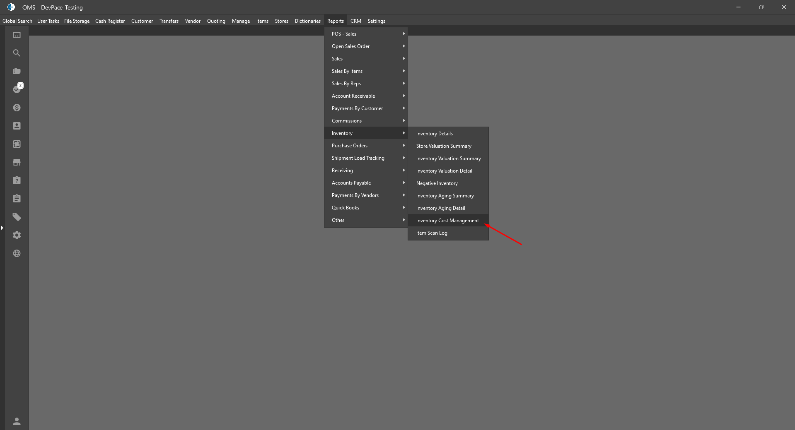Minimize the OMS window
Screen dimensions: 795x430
tap(738, 7)
